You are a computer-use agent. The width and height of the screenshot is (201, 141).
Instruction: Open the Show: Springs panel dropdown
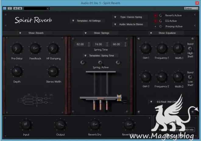[x=100, y=33]
